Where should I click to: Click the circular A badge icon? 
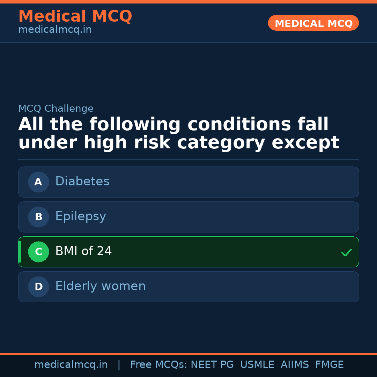tap(38, 182)
